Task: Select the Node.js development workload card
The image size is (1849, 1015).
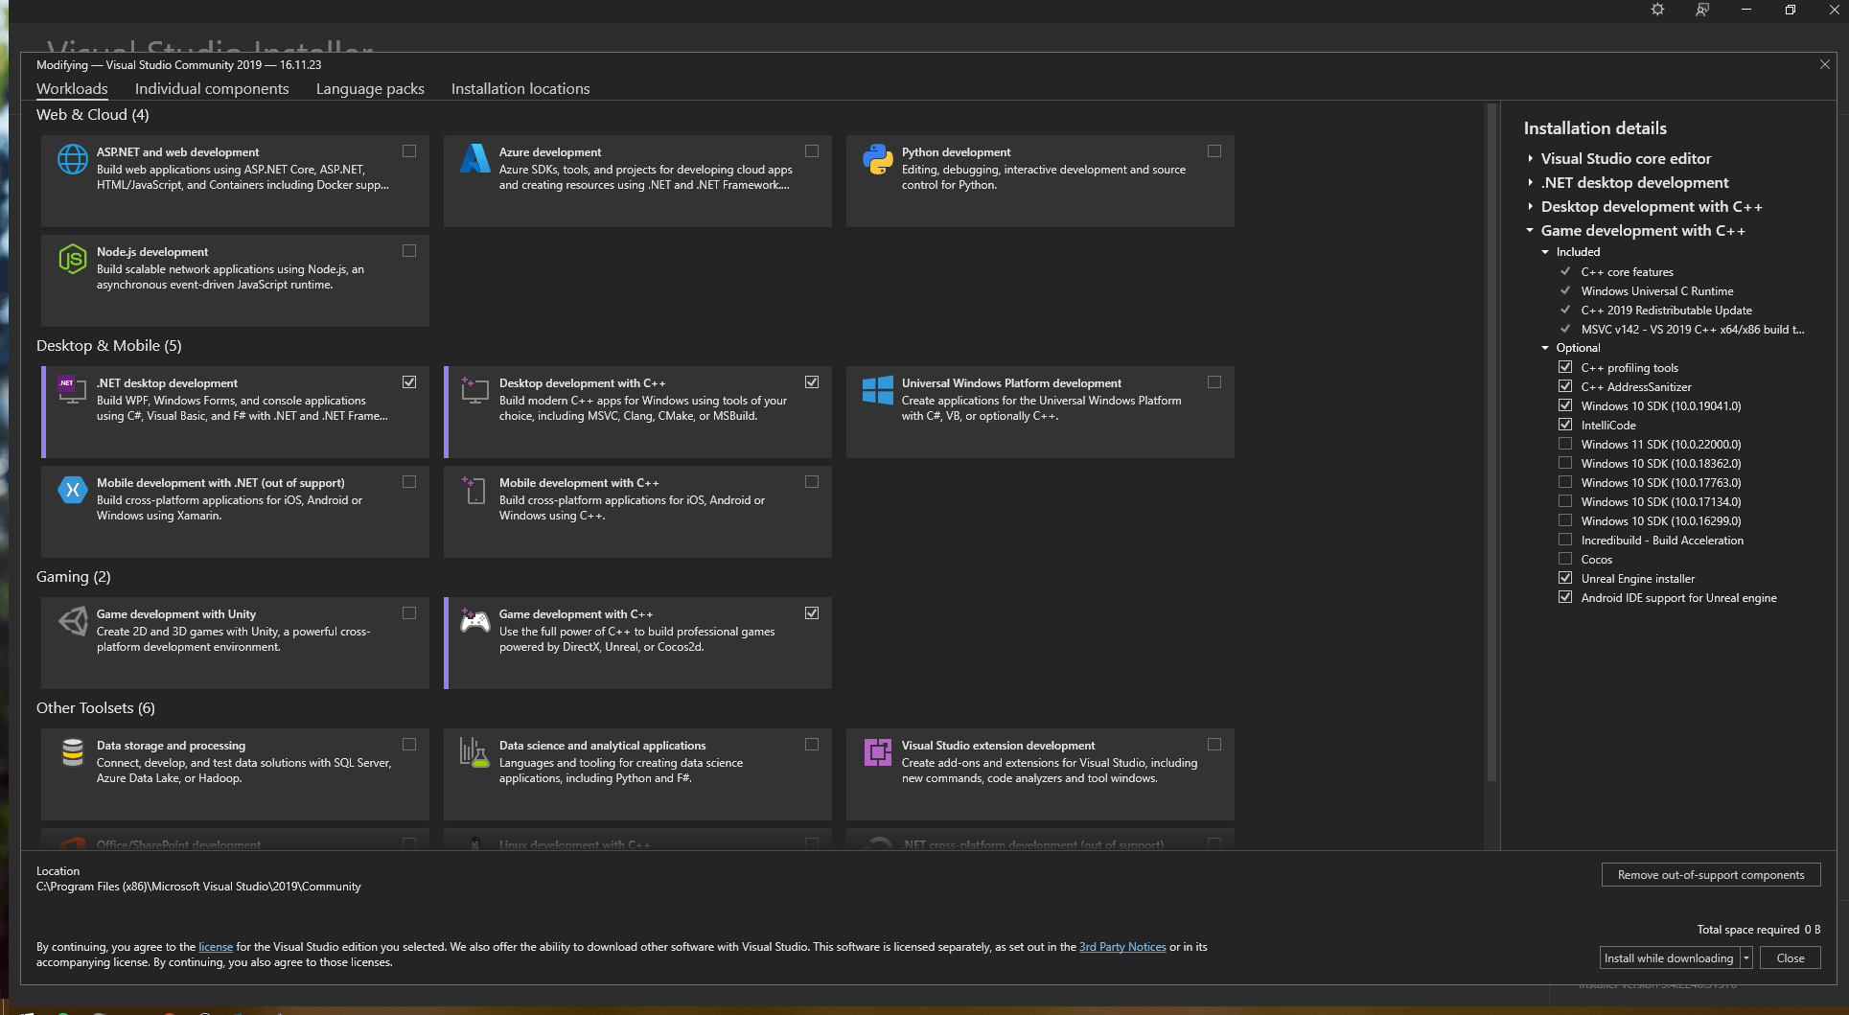Action: [x=235, y=280]
